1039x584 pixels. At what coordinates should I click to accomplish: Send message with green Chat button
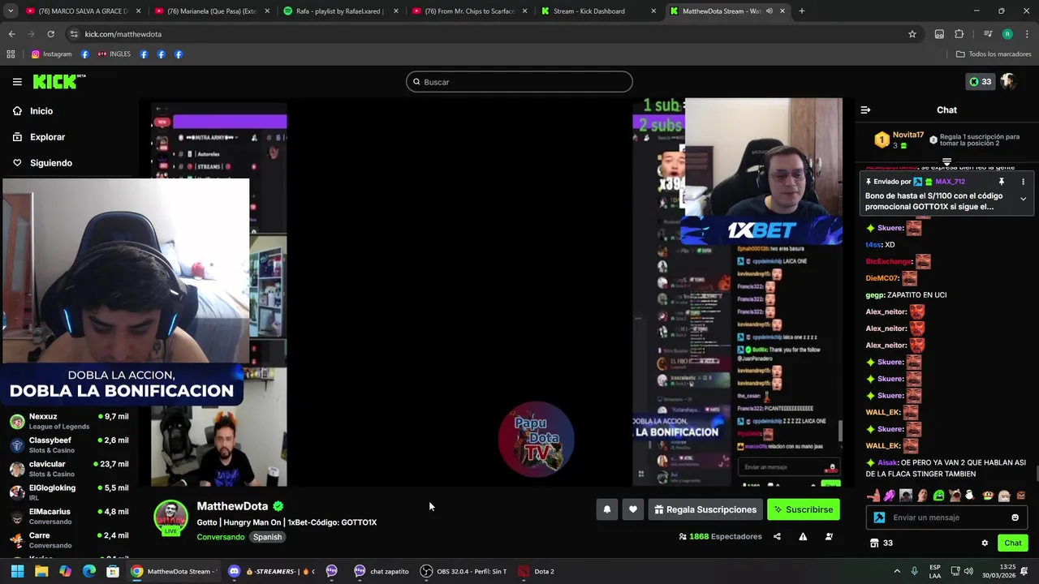point(1012,543)
